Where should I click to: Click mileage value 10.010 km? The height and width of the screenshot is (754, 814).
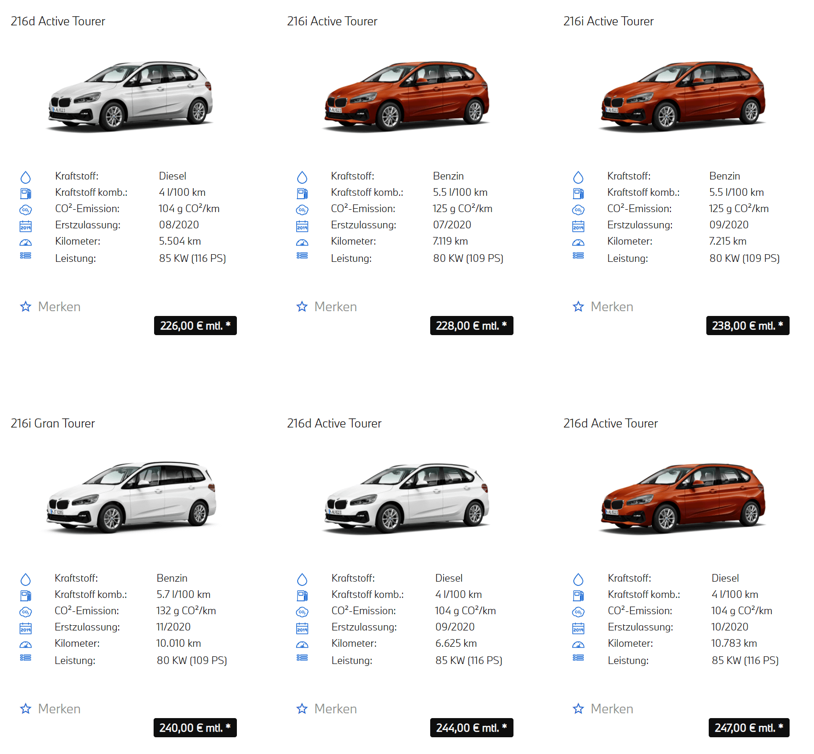(178, 643)
